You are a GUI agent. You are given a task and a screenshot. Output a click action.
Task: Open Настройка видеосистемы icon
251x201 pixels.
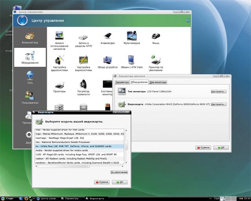[84, 63]
